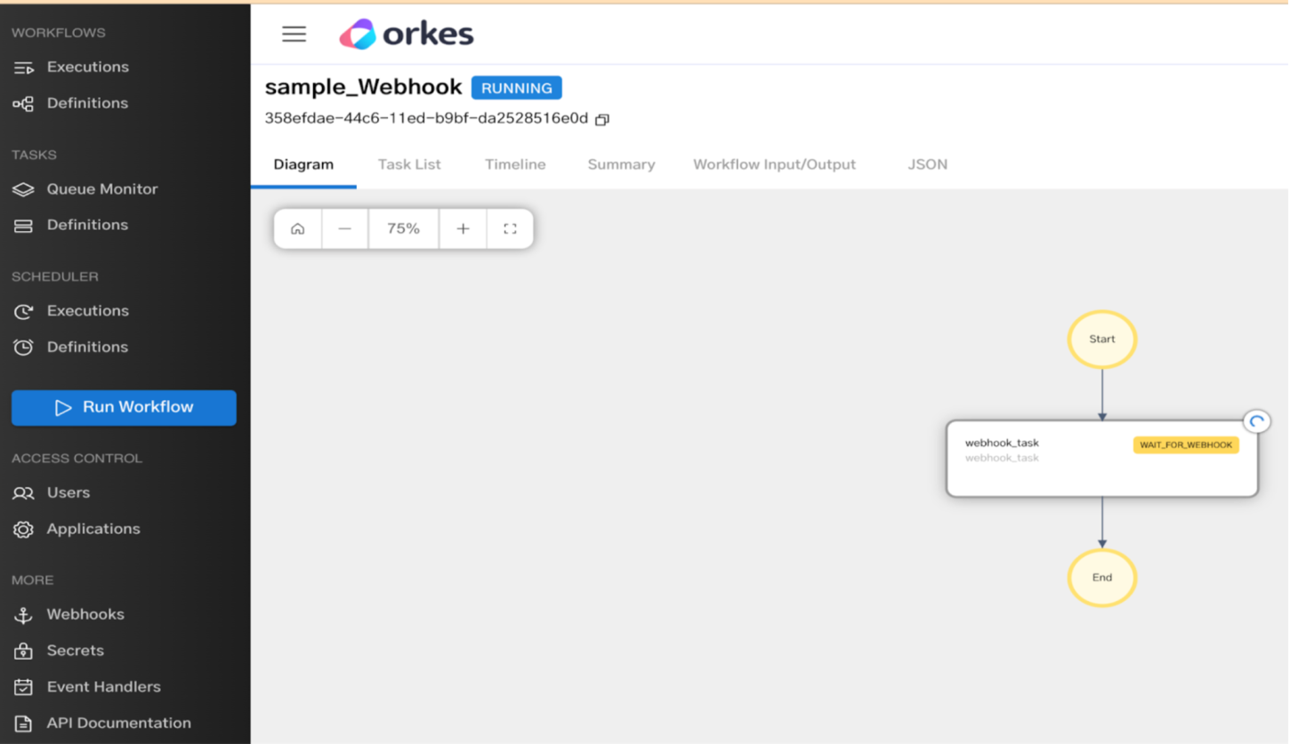
Task: Select the Start node in diagram
Action: point(1102,339)
